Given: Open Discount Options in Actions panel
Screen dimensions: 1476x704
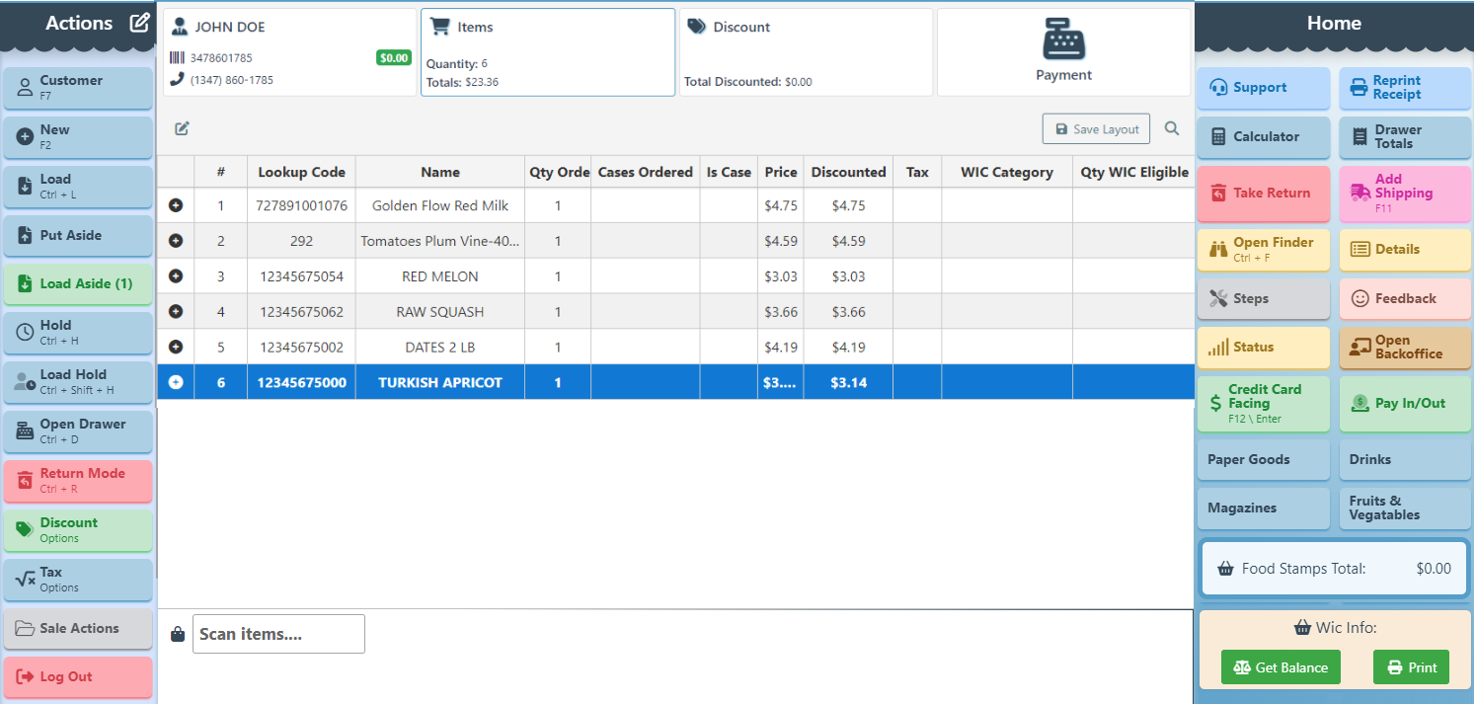Looking at the screenshot, I should click(78, 530).
